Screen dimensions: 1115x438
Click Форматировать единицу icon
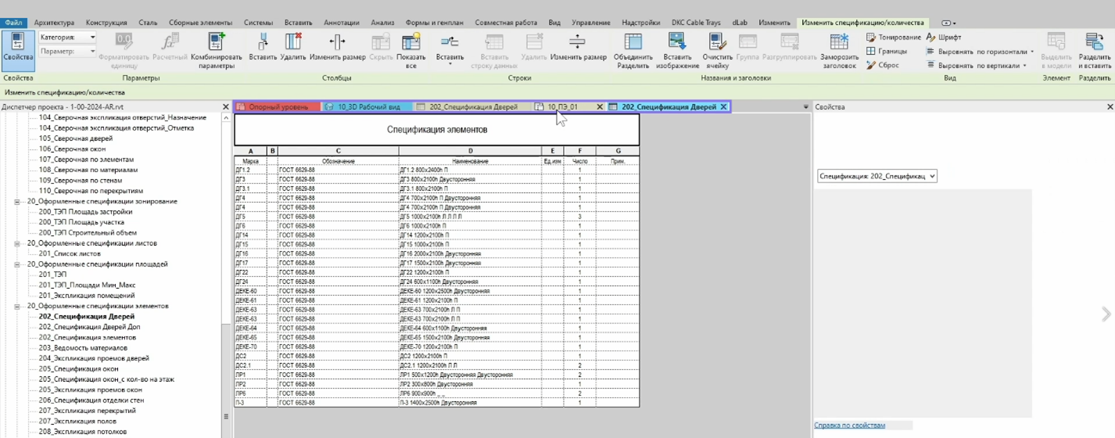pyautogui.click(x=124, y=52)
